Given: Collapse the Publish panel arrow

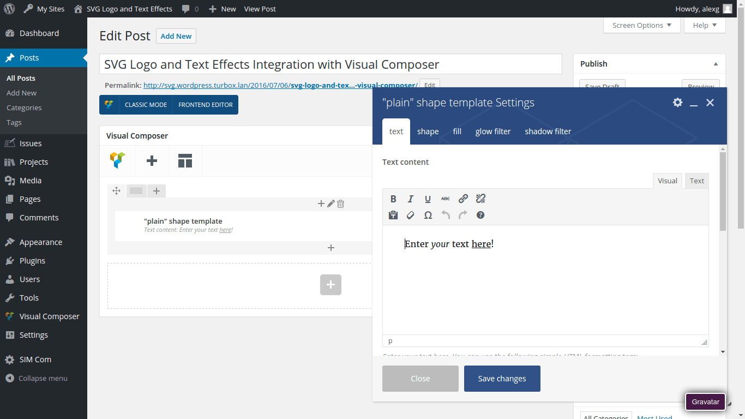Looking at the screenshot, I should pos(716,64).
